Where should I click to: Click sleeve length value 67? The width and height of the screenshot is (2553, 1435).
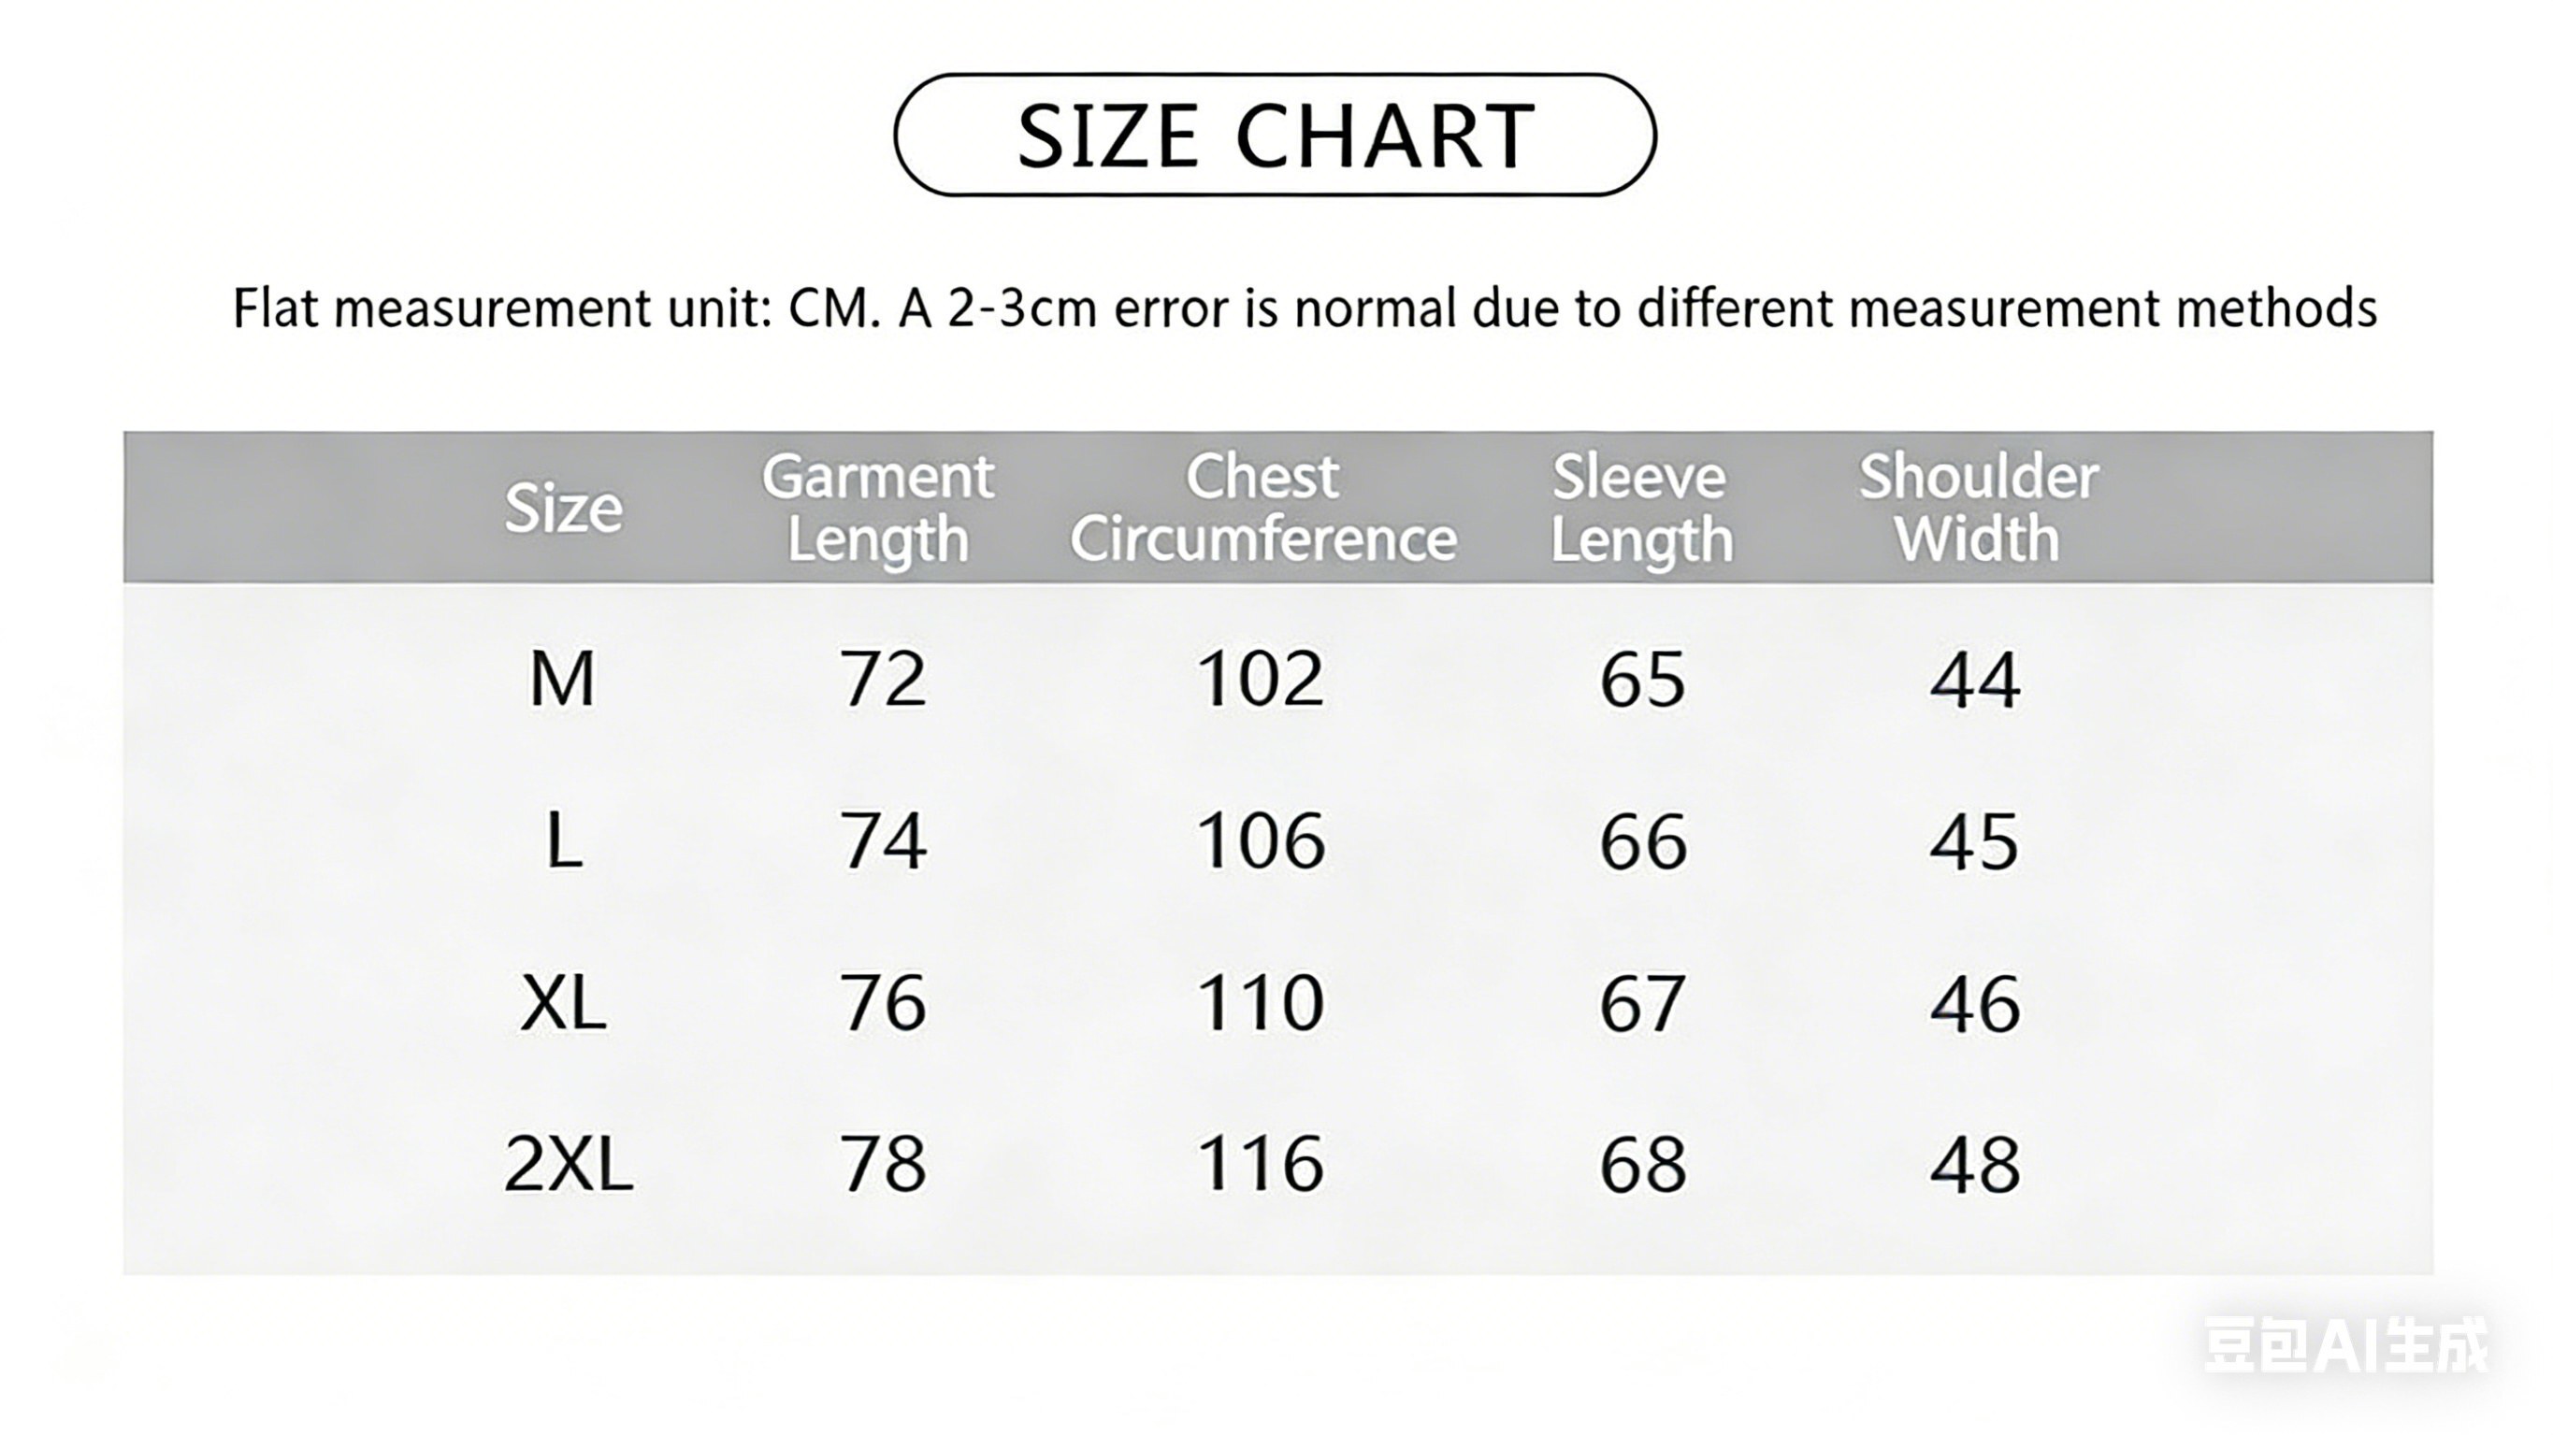coord(1642,1003)
